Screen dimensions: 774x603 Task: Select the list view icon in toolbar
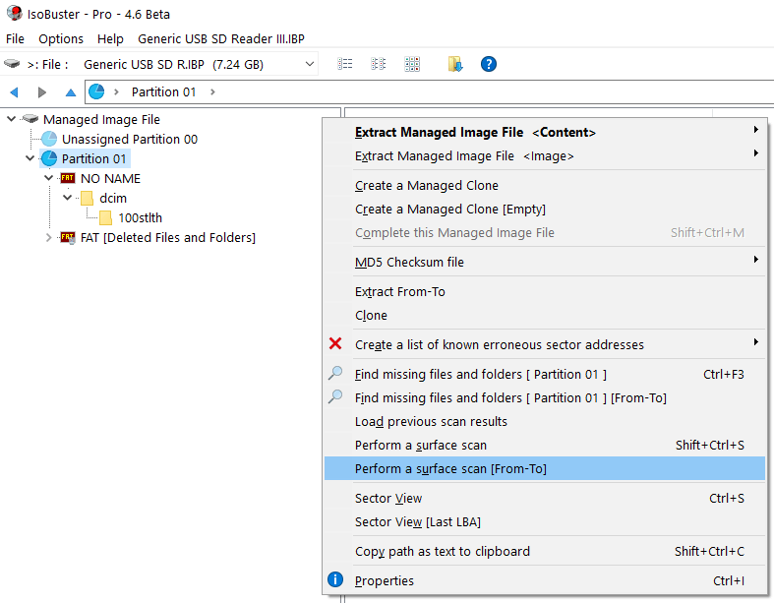(x=344, y=64)
